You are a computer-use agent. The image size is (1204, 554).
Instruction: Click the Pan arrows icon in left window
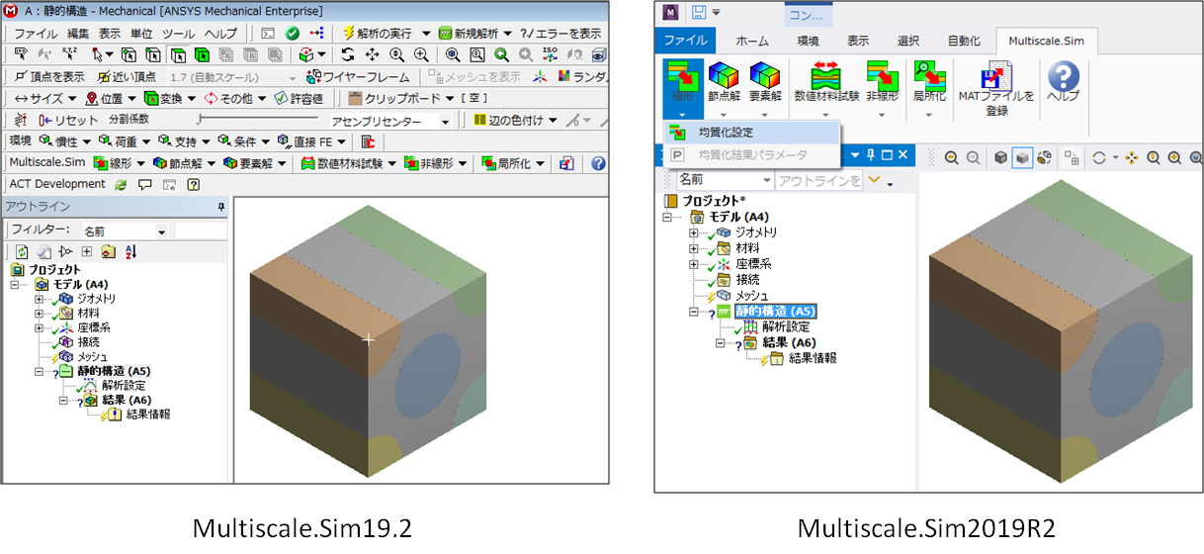[x=372, y=54]
